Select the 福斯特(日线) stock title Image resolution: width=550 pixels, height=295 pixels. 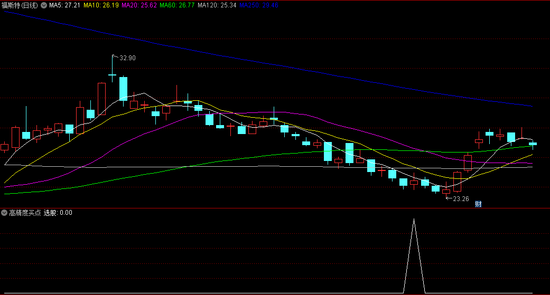[20, 5]
